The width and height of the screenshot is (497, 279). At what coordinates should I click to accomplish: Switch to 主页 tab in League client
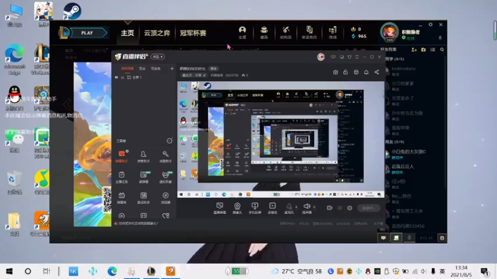pyautogui.click(x=127, y=33)
